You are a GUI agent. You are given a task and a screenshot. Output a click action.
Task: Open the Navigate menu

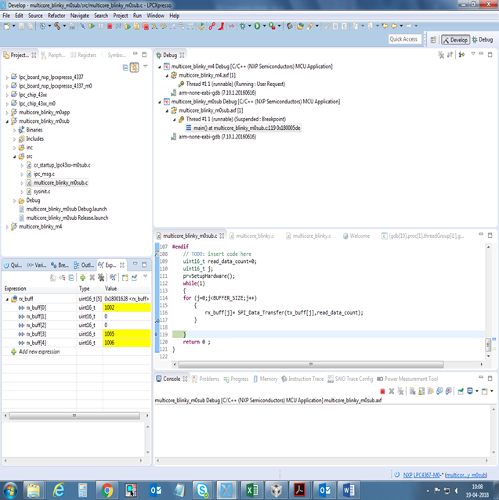[79, 16]
